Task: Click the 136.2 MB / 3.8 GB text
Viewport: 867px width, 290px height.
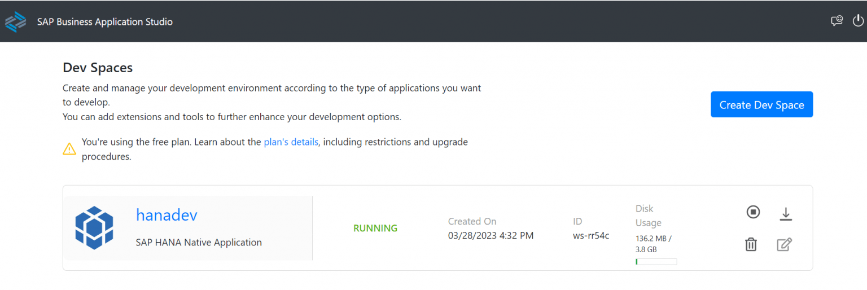Action: tap(653, 244)
